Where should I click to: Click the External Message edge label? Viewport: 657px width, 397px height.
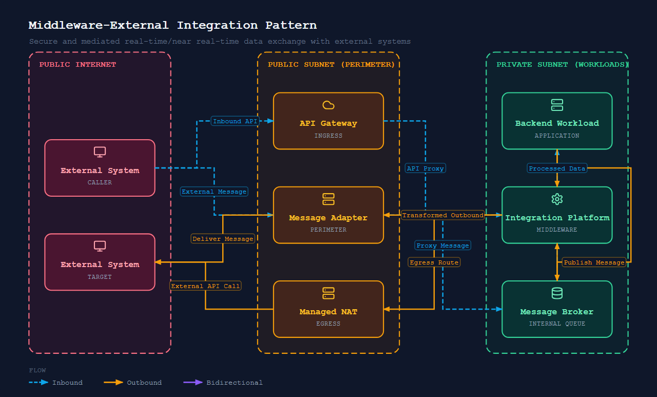[x=214, y=192]
